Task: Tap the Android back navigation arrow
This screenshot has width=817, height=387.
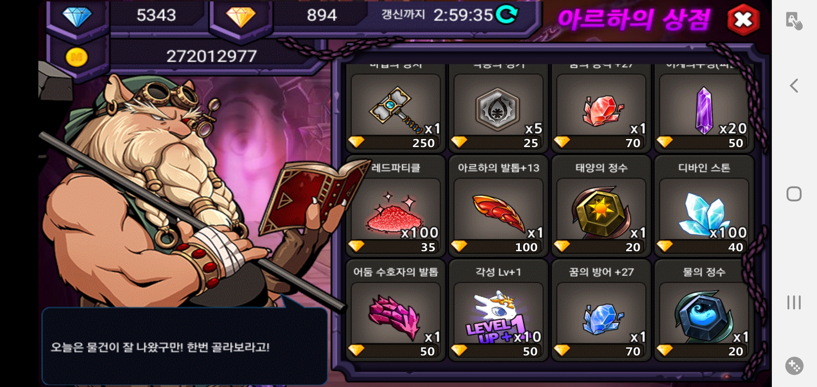Action: coord(794,86)
